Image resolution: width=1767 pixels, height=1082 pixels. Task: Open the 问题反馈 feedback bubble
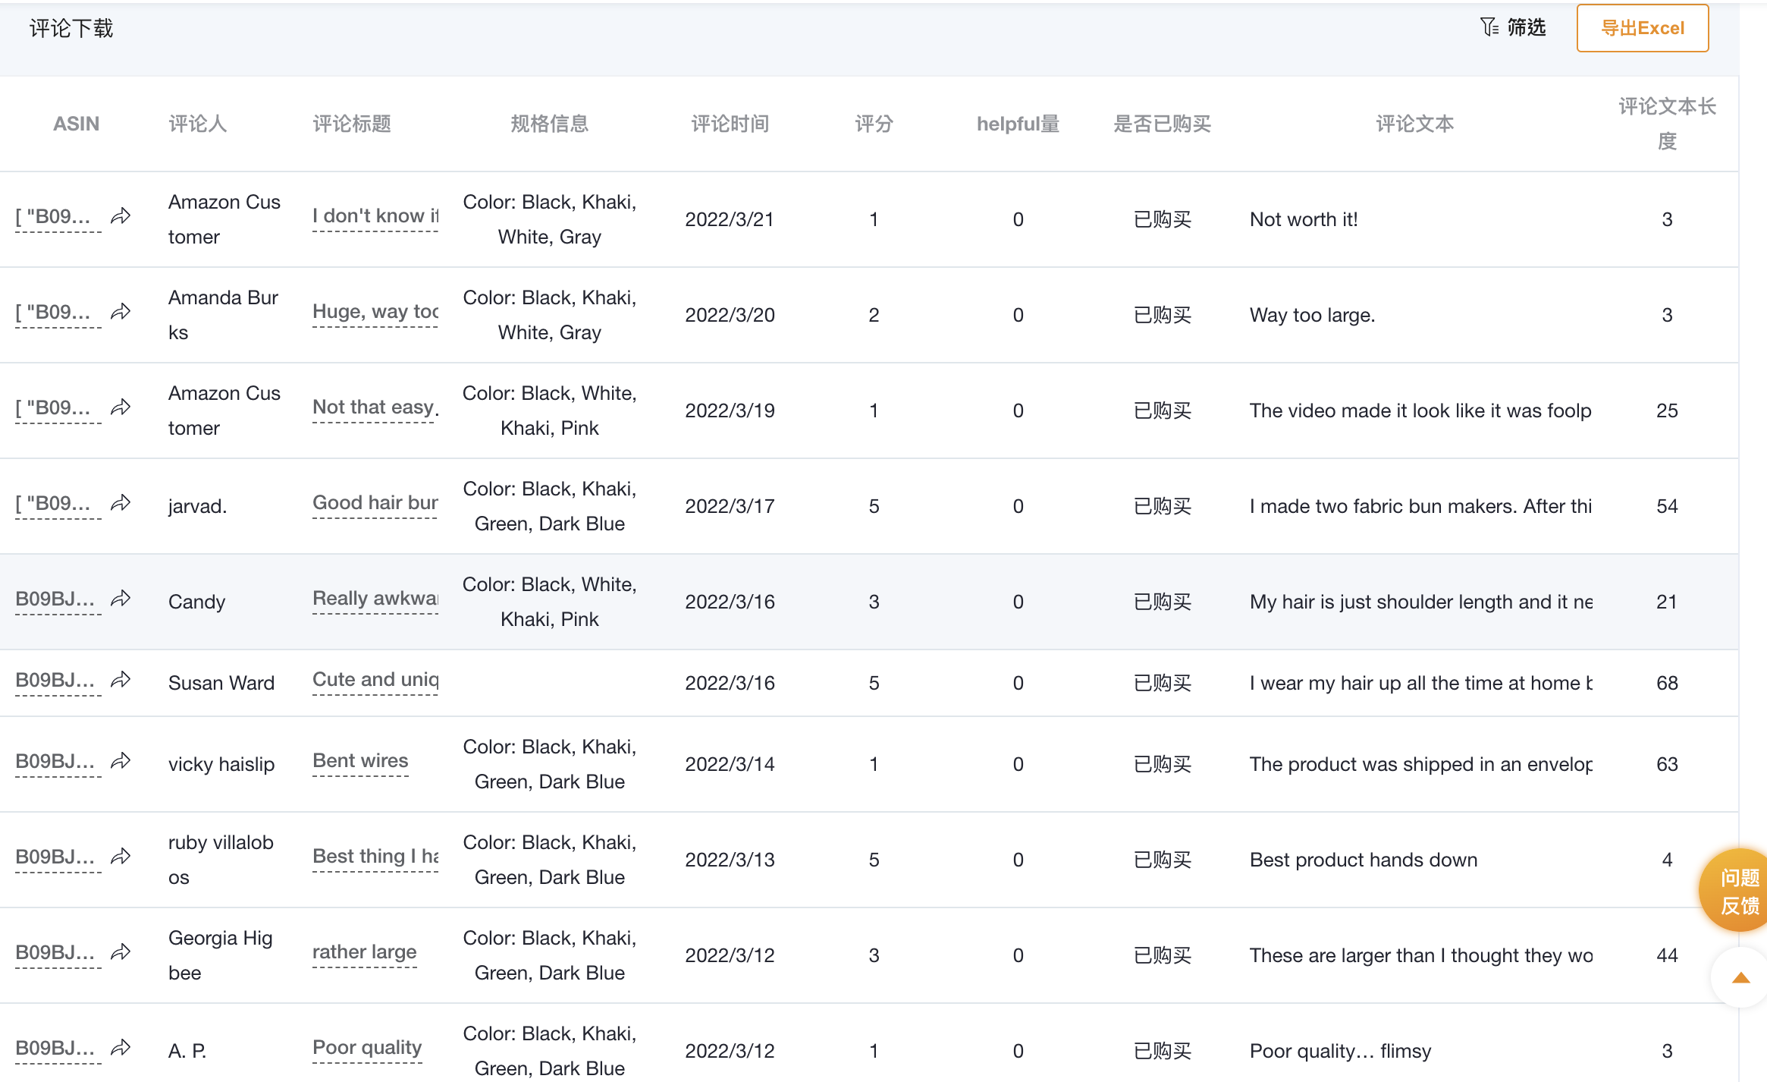coord(1737,892)
